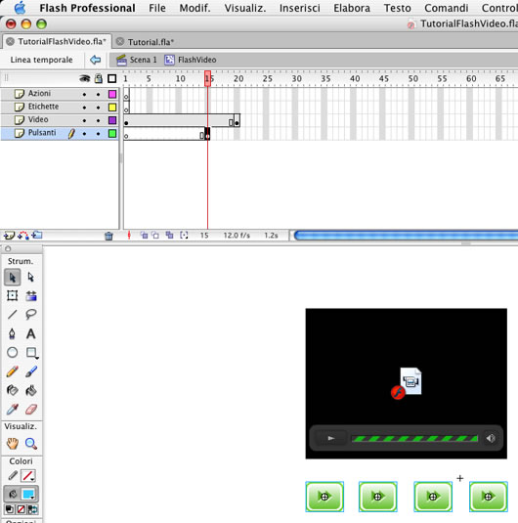Select the Fill Transform tool
The width and height of the screenshot is (518, 523).
pyautogui.click(x=31, y=295)
